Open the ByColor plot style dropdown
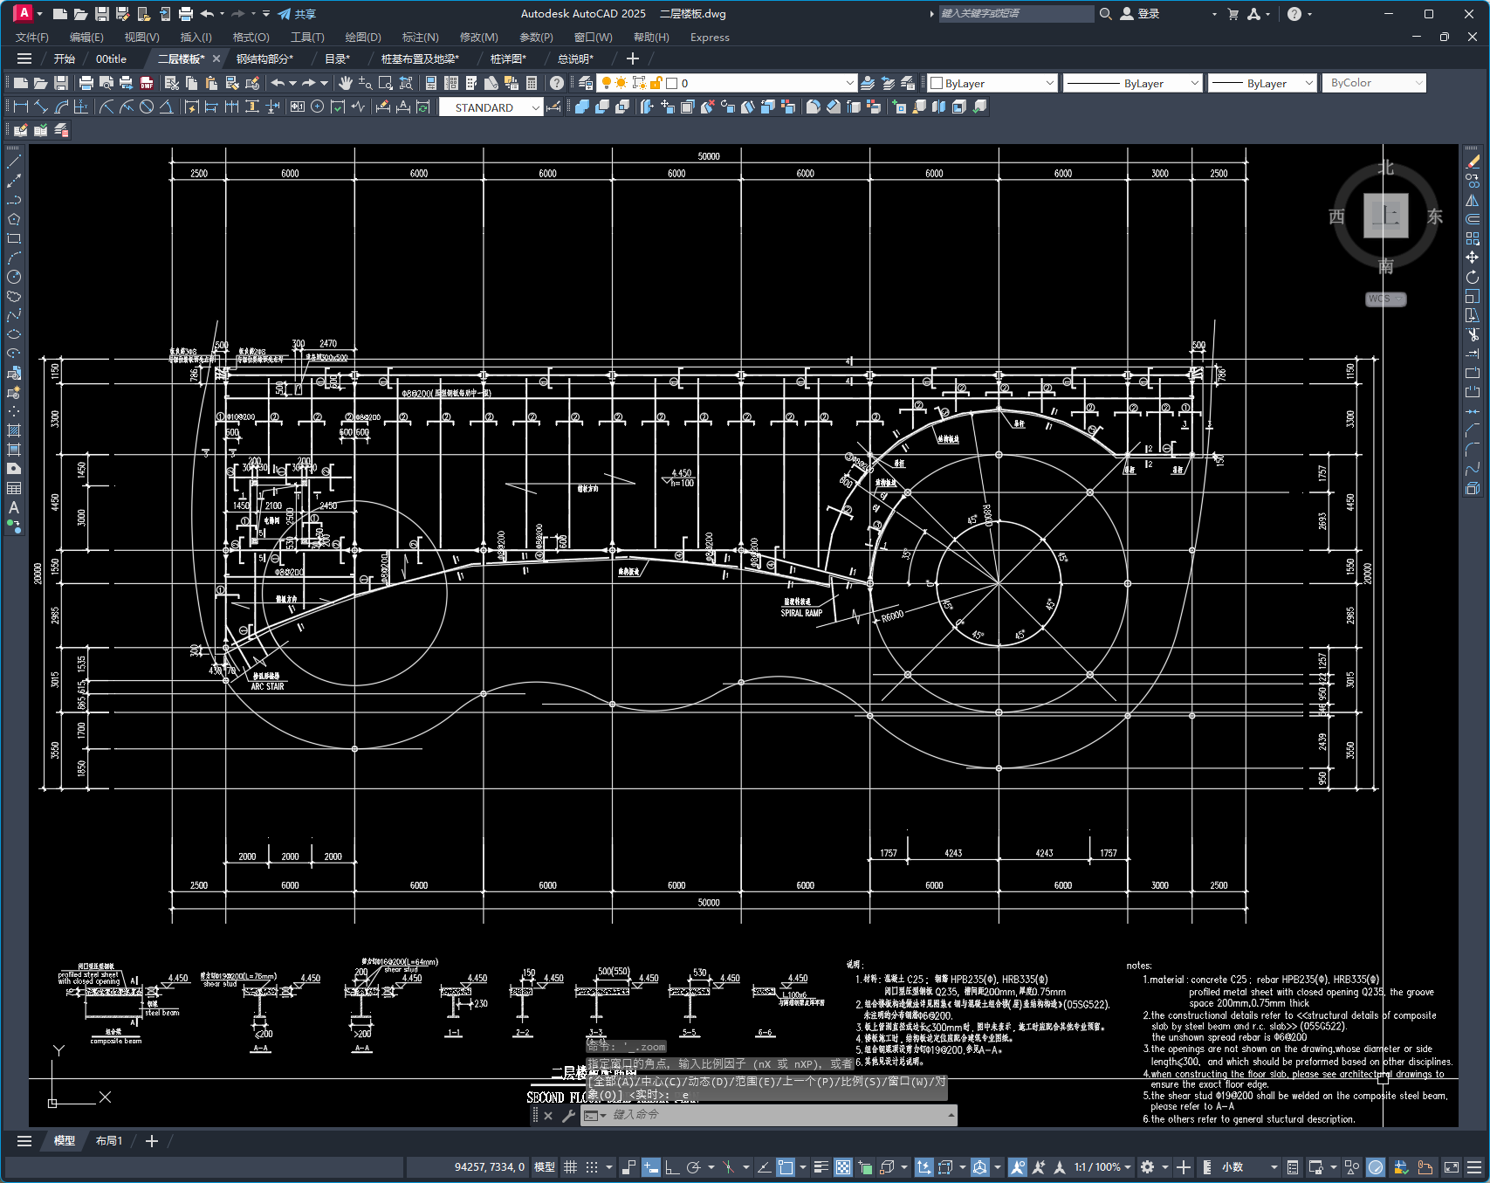This screenshot has width=1490, height=1183. click(1374, 83)
